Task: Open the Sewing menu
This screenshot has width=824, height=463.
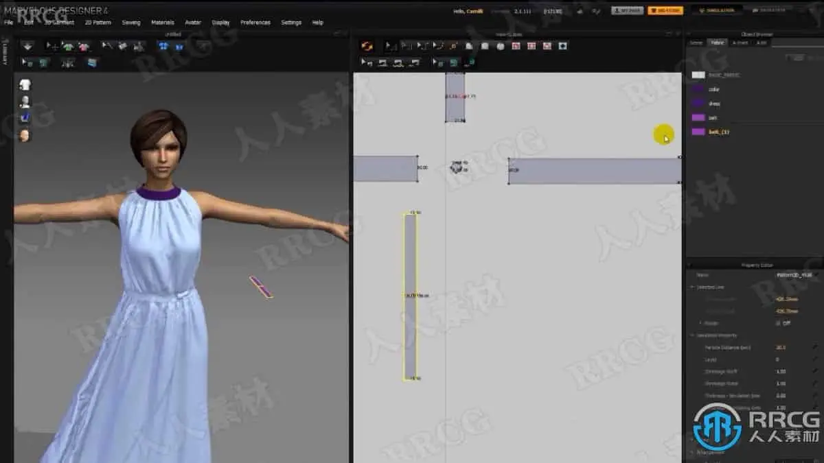Action: [131, 22]
